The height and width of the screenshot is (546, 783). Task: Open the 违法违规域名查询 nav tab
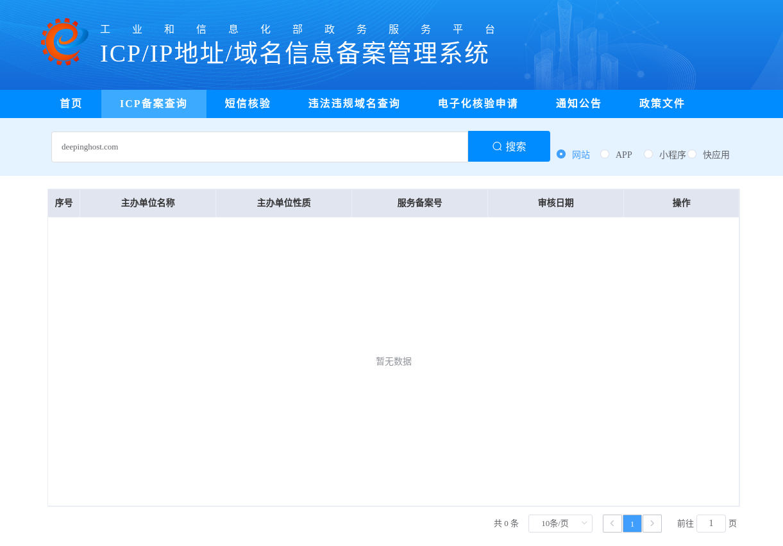pyautogui.click(x=354, y=104)
